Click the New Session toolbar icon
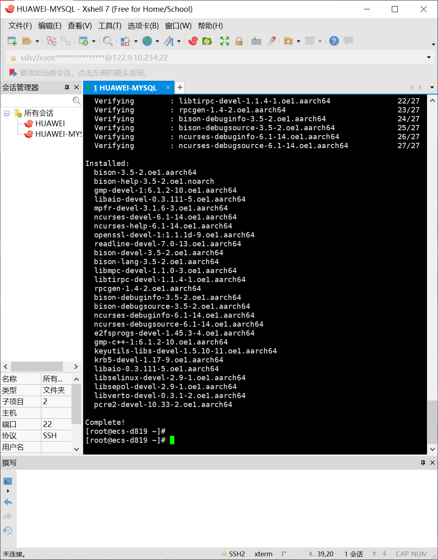 click(12, 41)
